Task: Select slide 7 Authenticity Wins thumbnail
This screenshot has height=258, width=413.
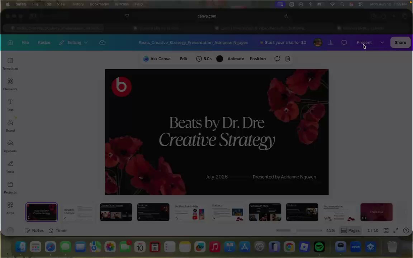Action: pos(265,212)
